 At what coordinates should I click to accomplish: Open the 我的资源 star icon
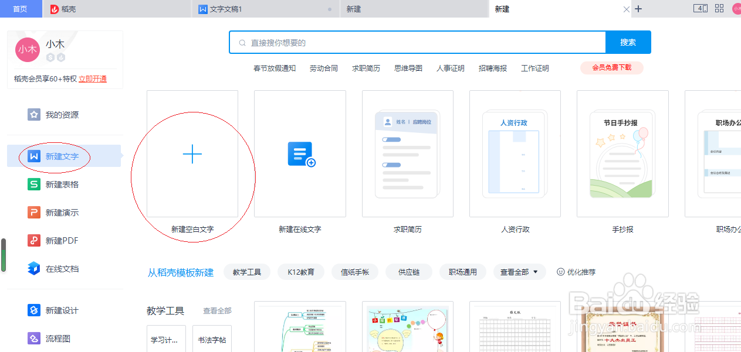coord(34,115)
